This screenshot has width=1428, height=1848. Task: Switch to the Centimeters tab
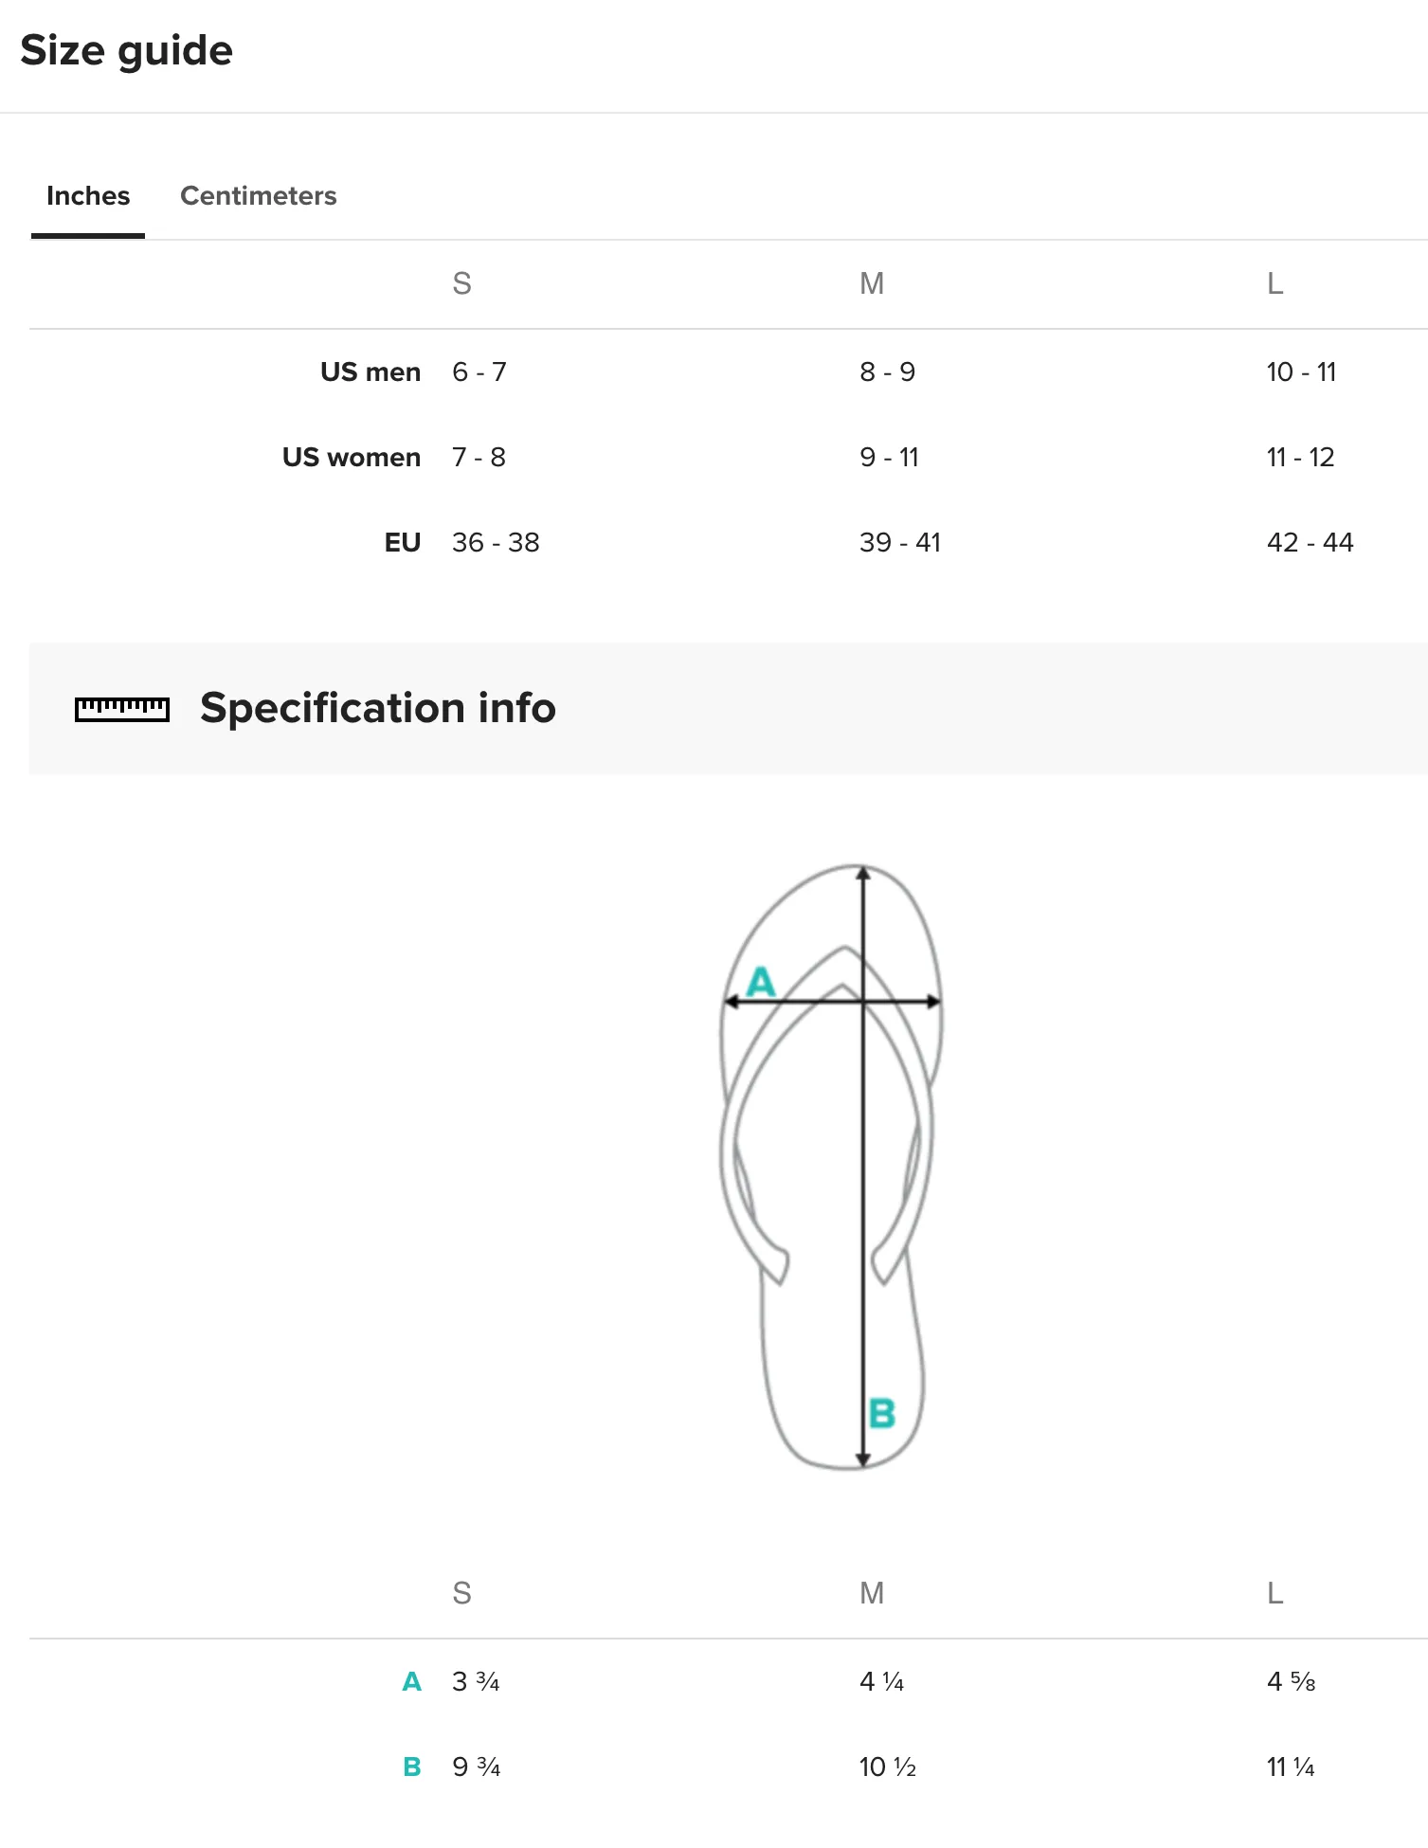(258, 195)
